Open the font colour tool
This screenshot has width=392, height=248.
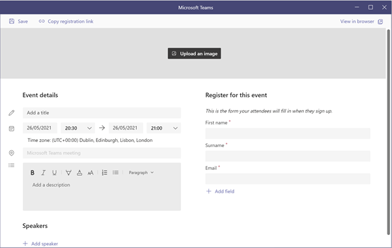click(79, 172)
